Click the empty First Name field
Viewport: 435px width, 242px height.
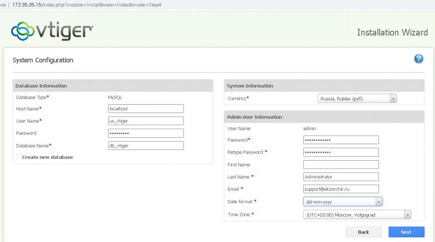[341, 164]
